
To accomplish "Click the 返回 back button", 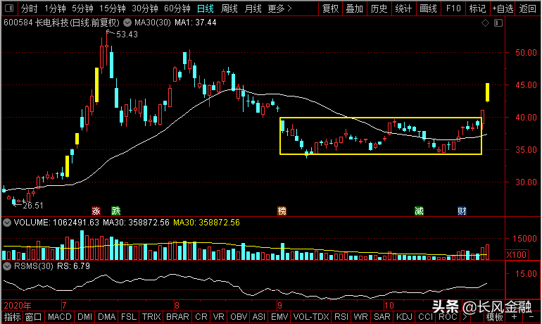I will (527, 9).
